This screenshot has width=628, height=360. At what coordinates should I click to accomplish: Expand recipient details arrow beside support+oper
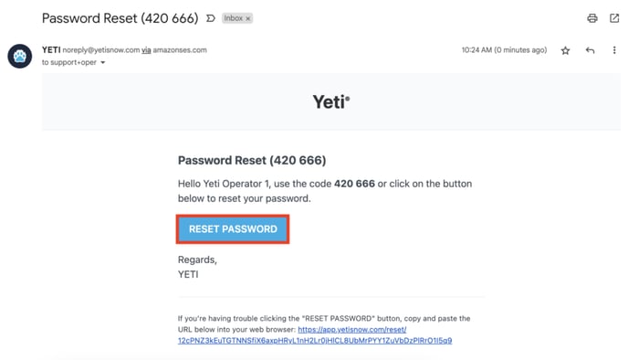[103, 62]
